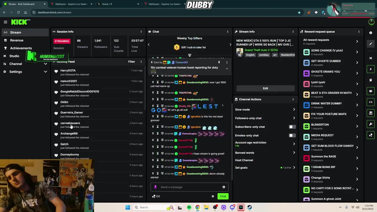This screenshot has width=377, height=212.
Task: Expand the pinned message chevron
Action: [227, 69]
